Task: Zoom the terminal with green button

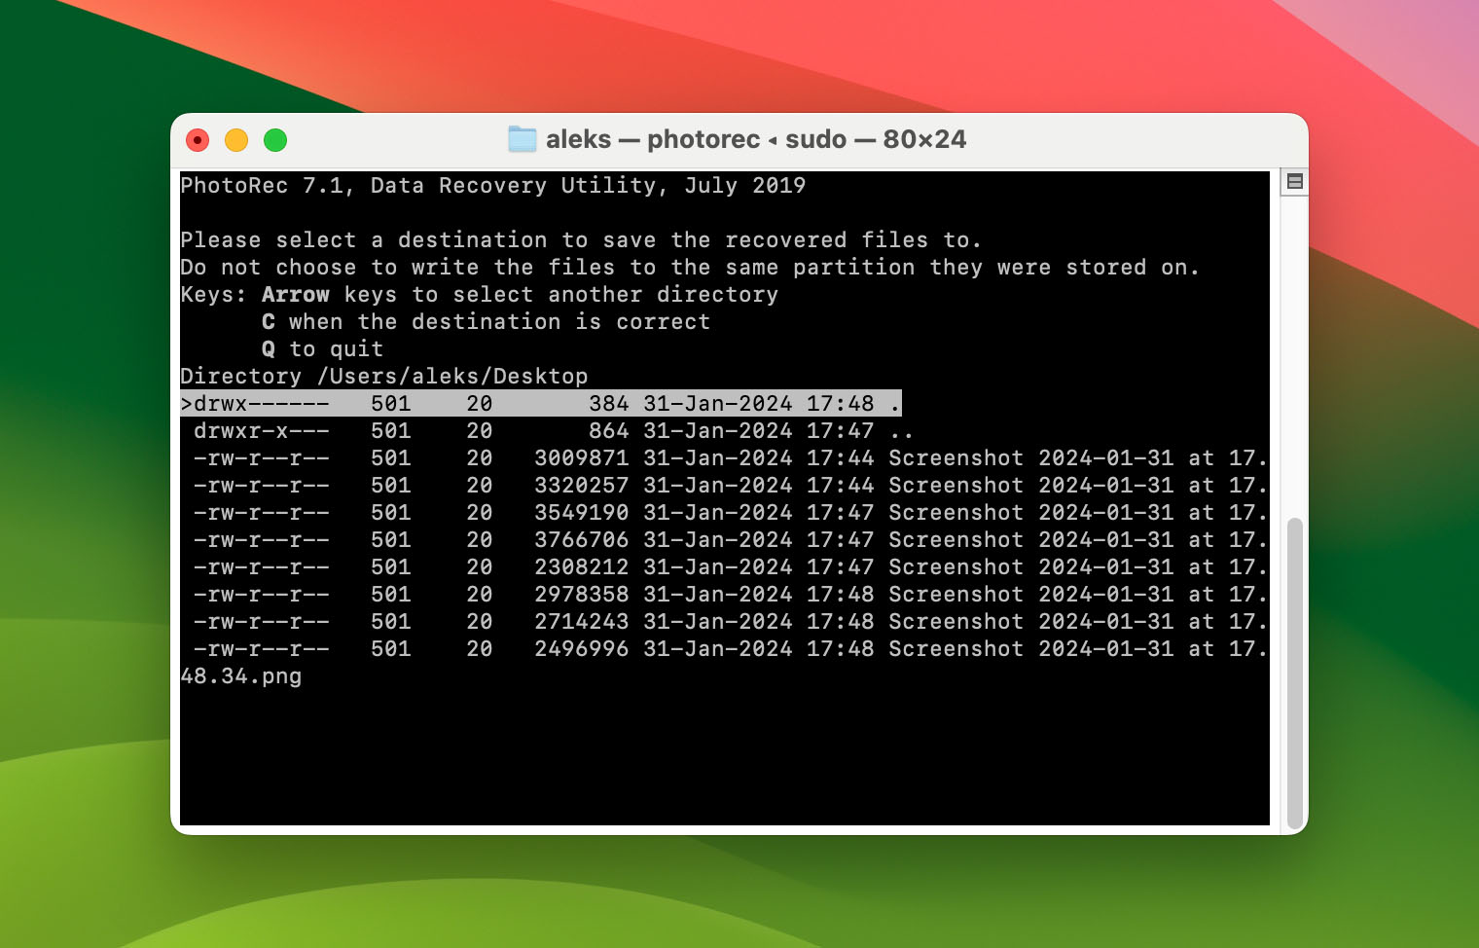Action: pos(275,140)
